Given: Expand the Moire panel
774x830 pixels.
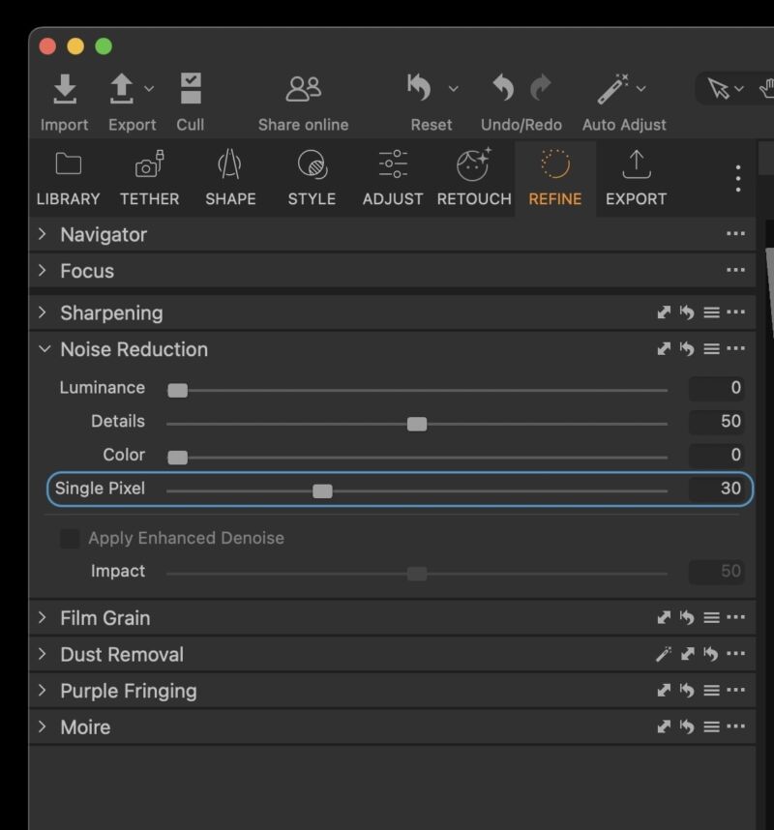Looking at the screenshot, I should (43, 726).
